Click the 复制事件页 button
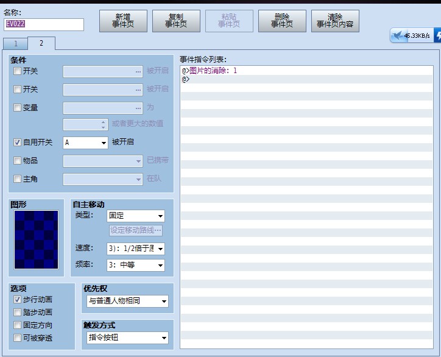 [x=176, y=21]
